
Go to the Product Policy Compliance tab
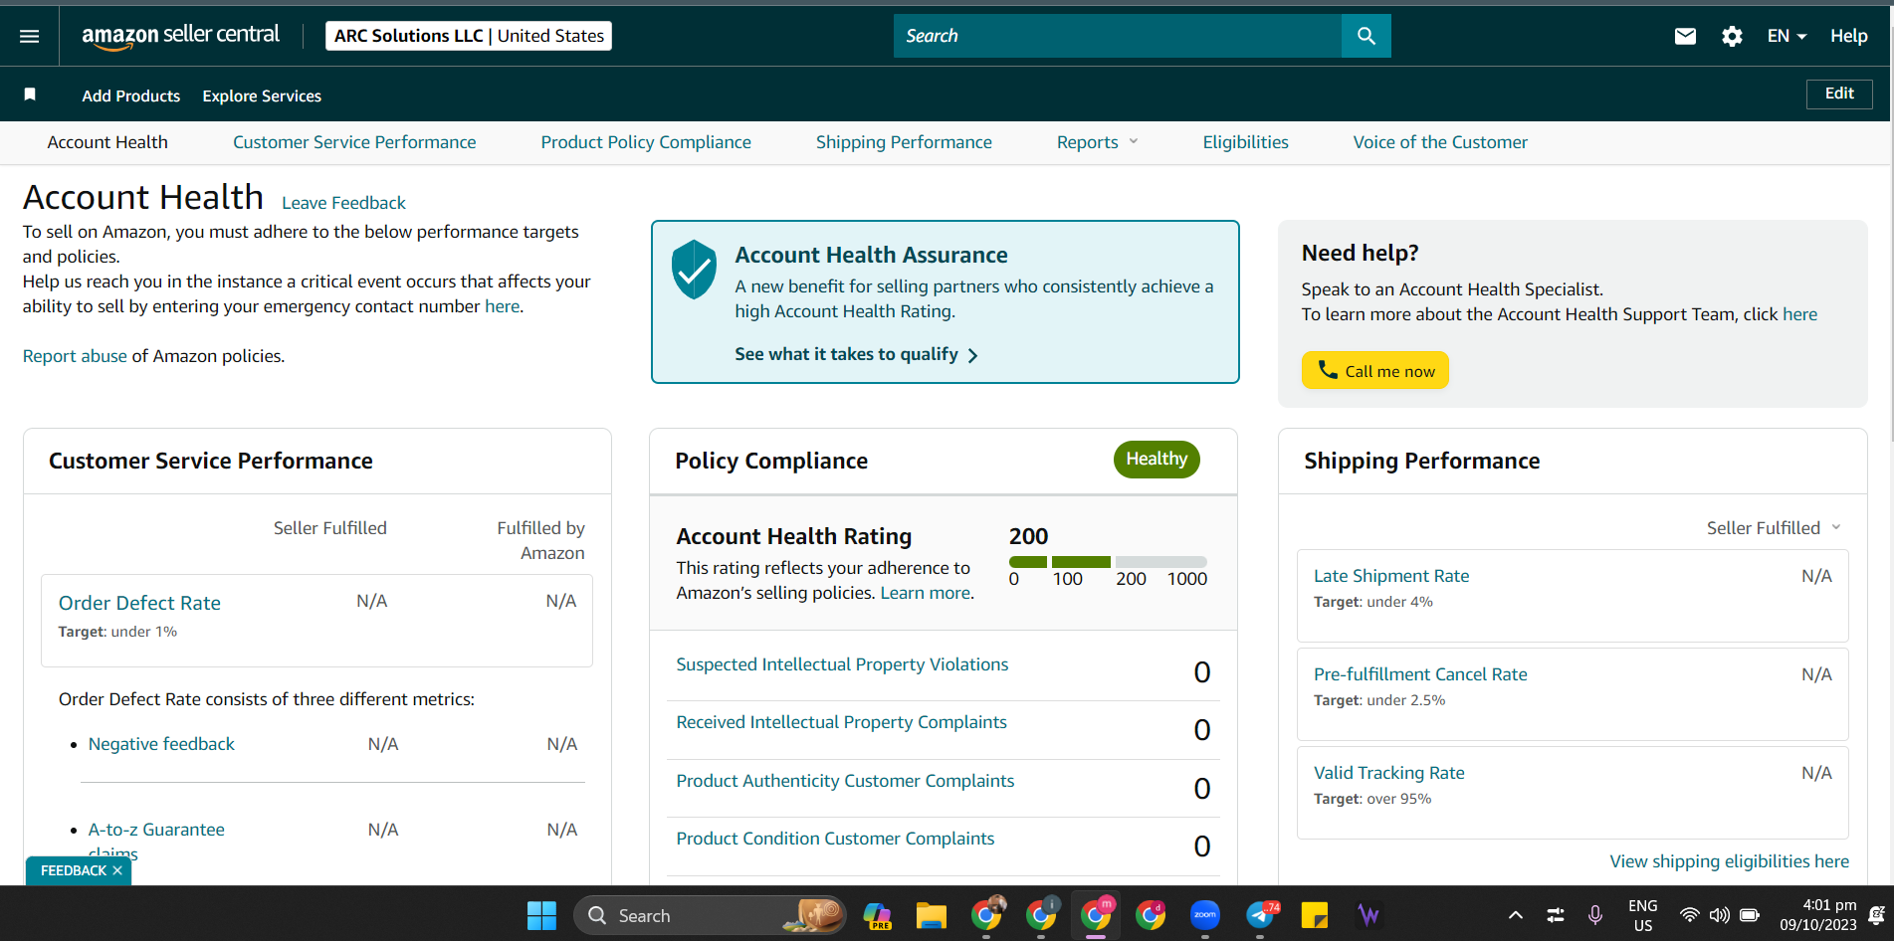click(x=646, y=142)
